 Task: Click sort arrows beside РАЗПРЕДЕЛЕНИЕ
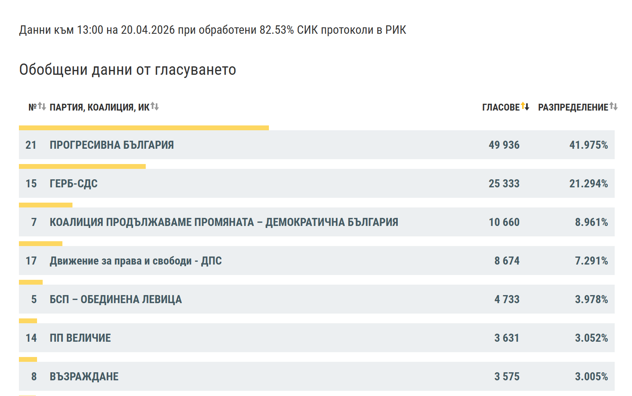click(x=613, y=107)
